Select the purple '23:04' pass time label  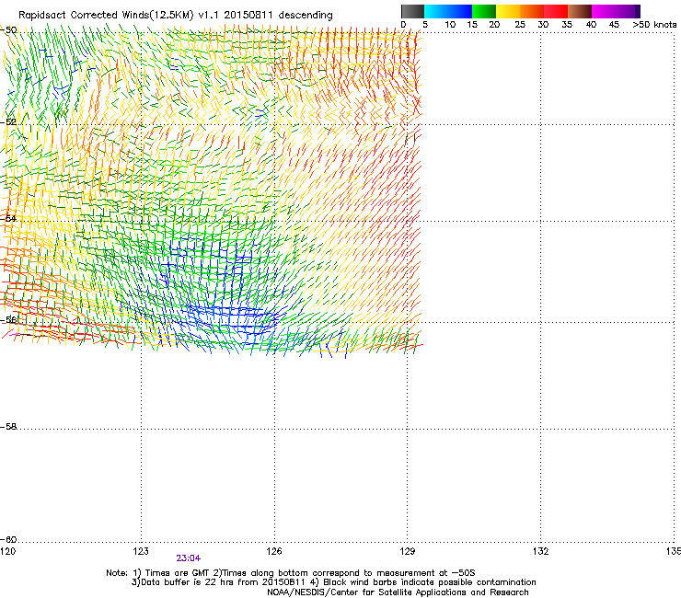pyautogui.click(x=189, y=558)
